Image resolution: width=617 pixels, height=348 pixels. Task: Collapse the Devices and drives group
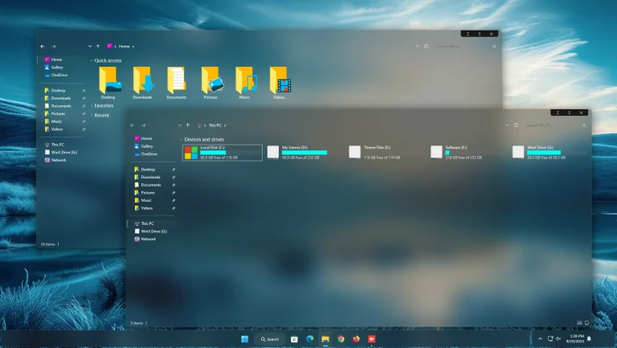coord(182,140)
